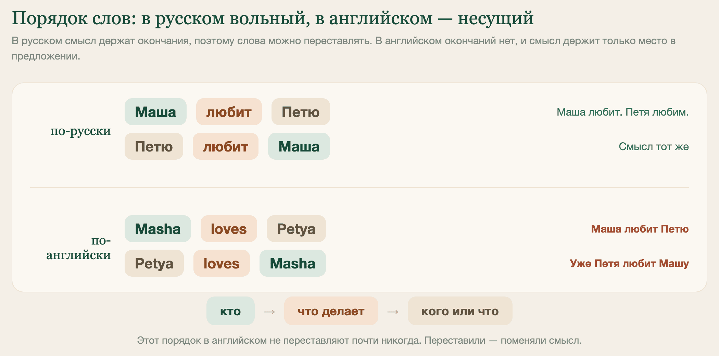Select 'любит' chip in second Russian row
Image resolution: width=719 pixels, height=356 pixels.
225,146
